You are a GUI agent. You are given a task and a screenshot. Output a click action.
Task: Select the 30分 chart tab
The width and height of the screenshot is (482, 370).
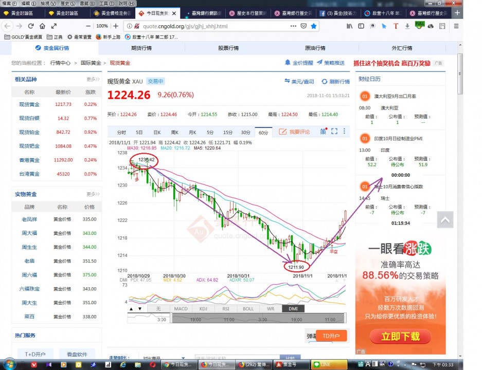pyautogui.click(x=245, y=133)
